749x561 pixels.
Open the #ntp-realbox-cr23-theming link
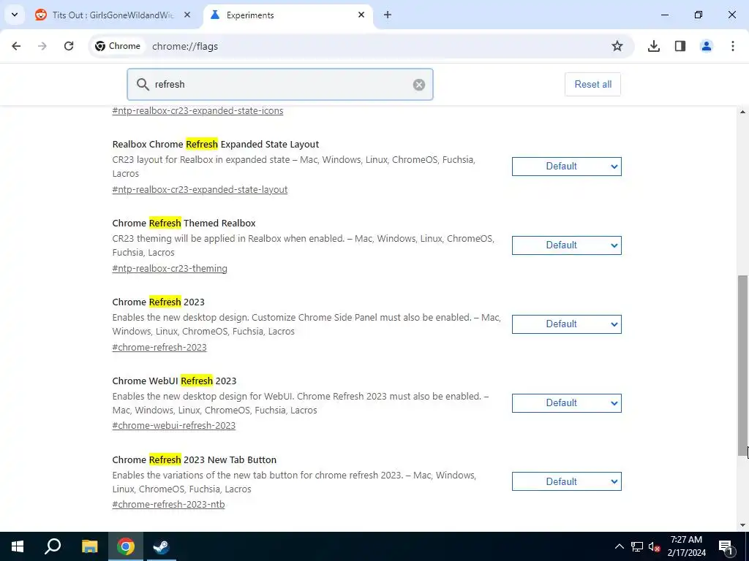click(x=170, y=268)
